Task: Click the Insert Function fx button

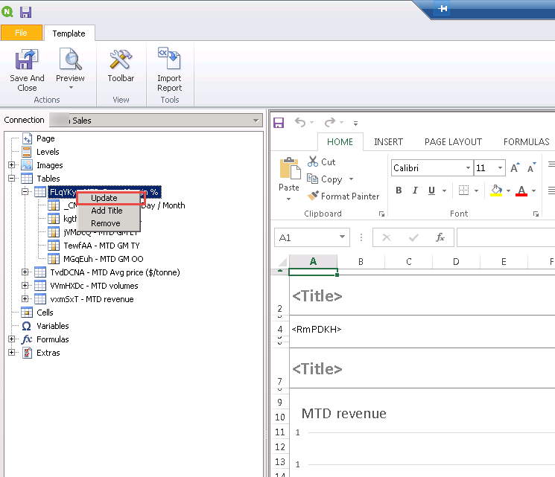Action: pyautogui.click(x=440, y=237)
